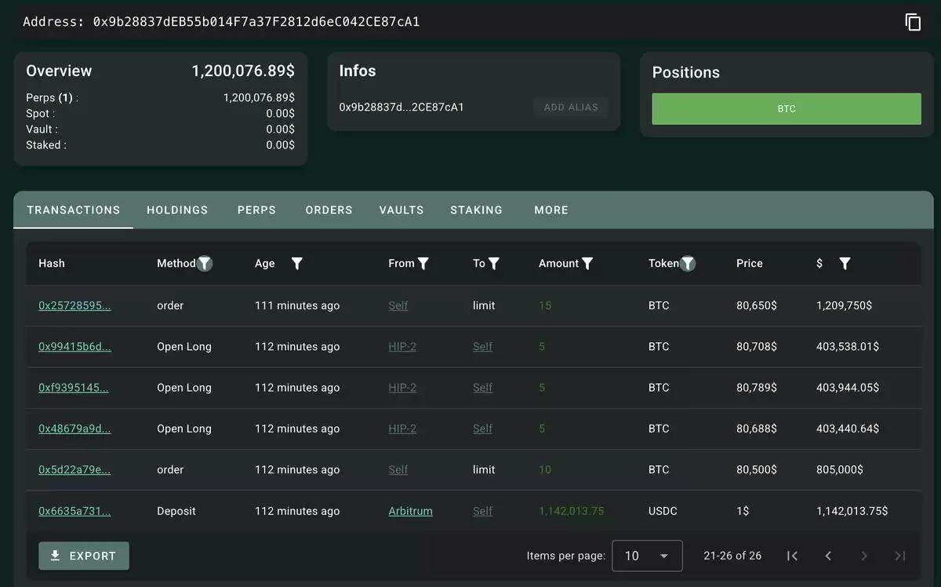Click the USDC token cell

coord(663,511)
